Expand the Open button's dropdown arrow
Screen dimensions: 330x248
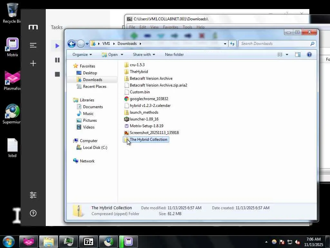tap(121, 55)
